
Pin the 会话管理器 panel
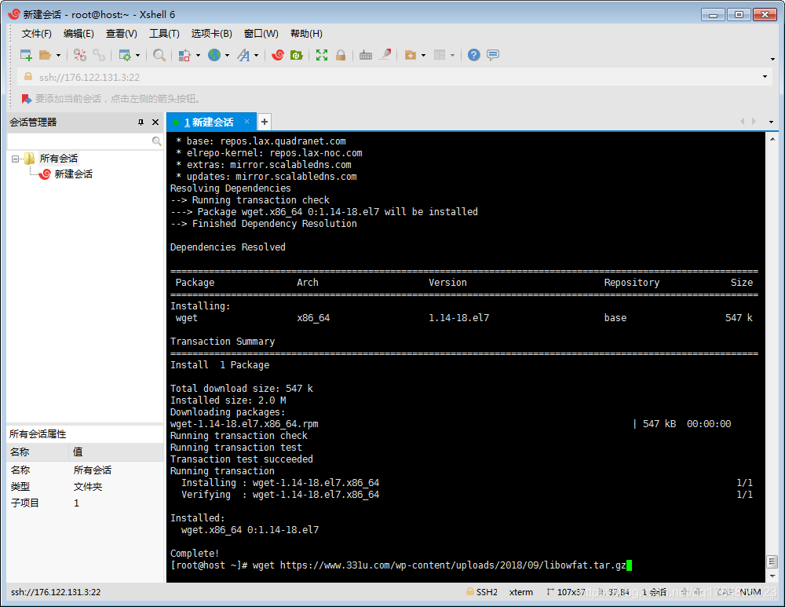tap(141, 122)
